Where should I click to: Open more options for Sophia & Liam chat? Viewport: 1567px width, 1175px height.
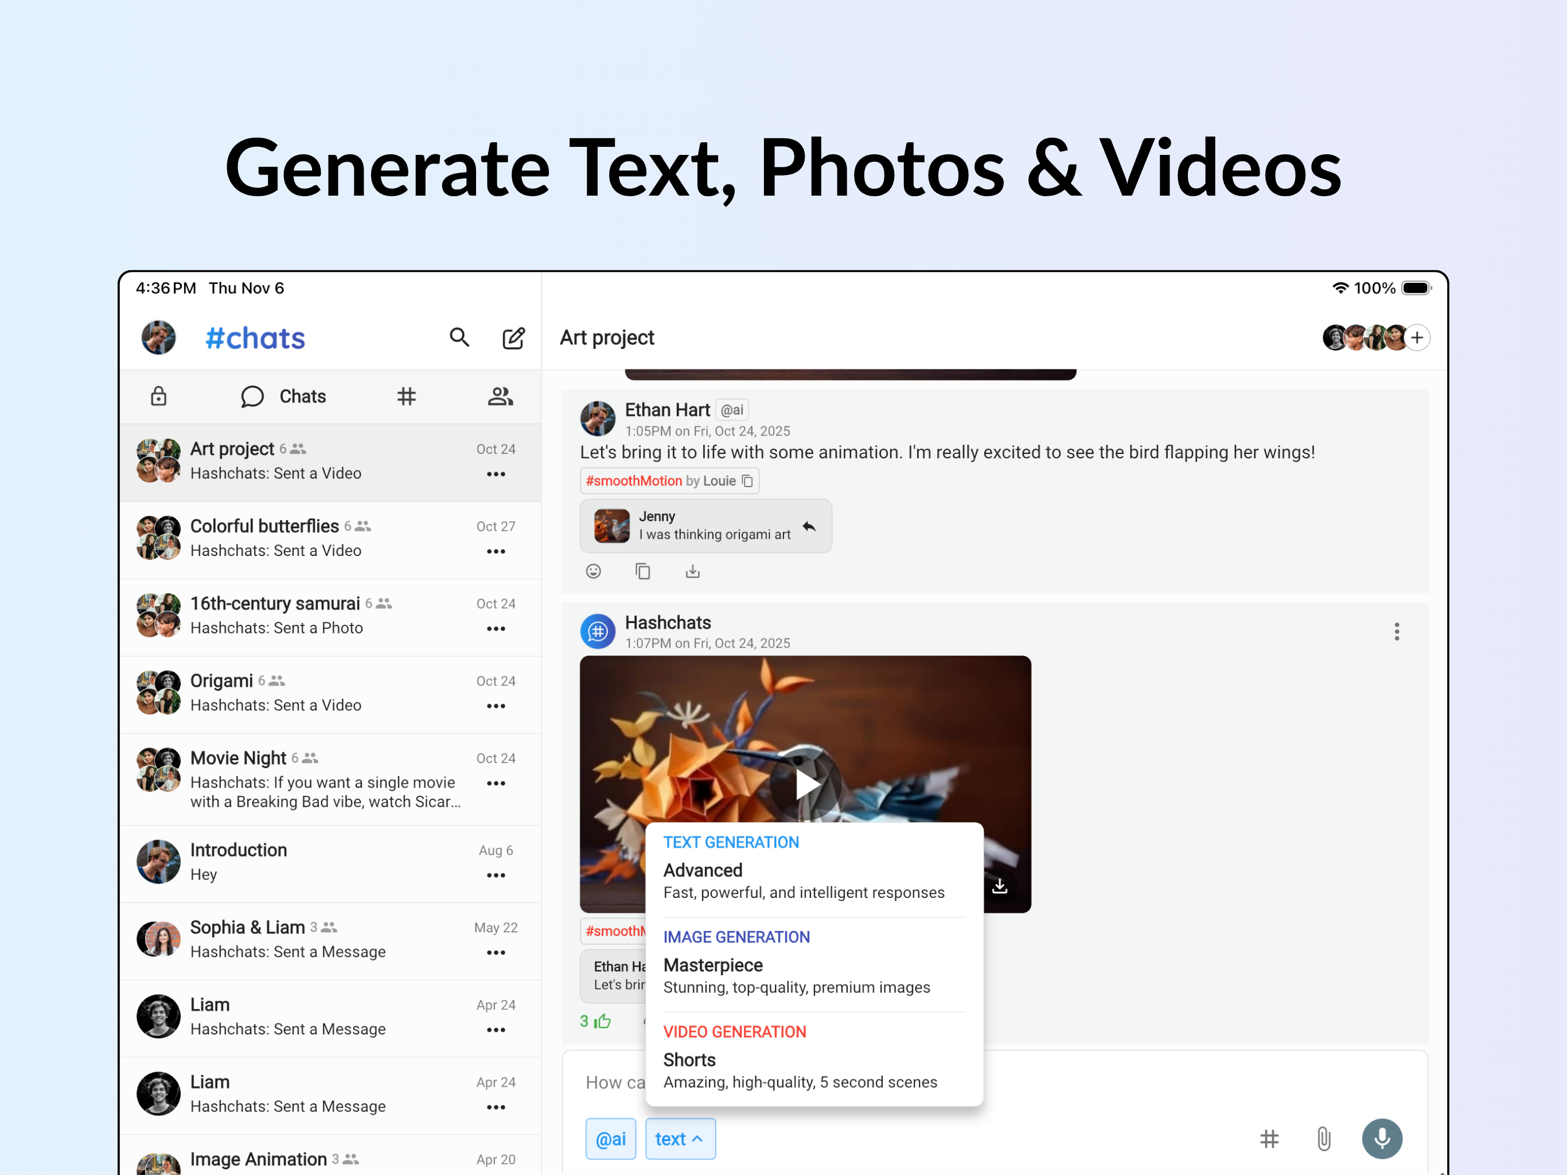(x=496, y=952)
